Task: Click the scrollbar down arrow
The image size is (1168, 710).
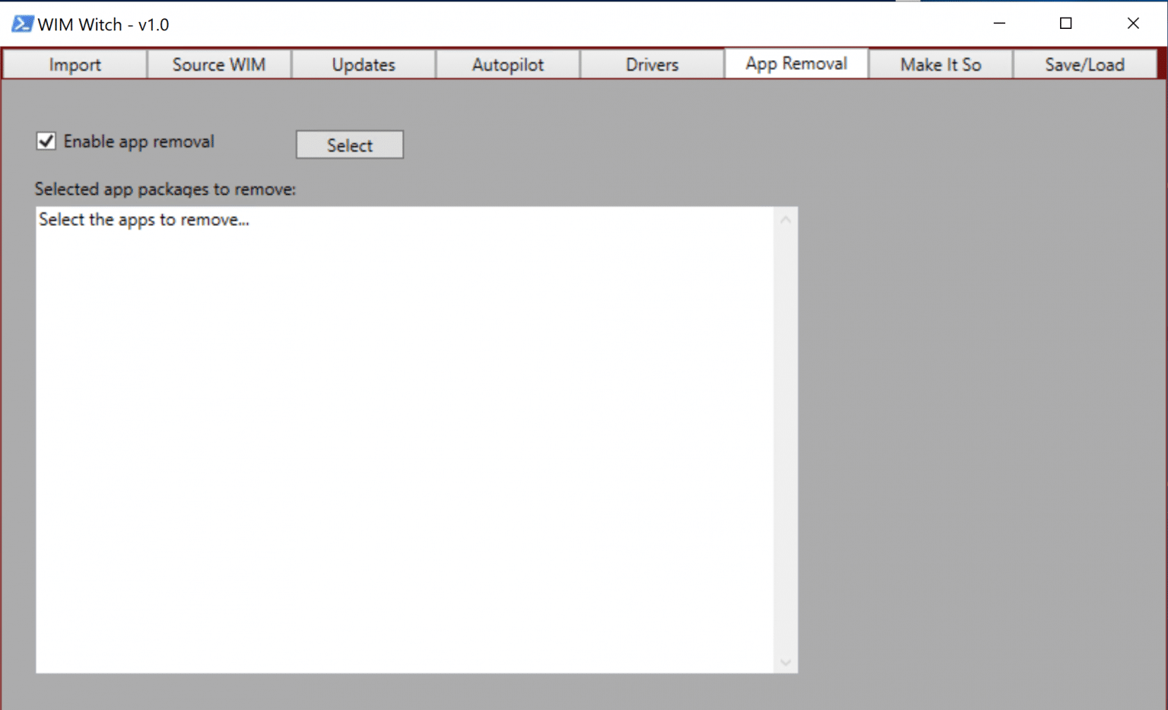Action: coord(786,663)
